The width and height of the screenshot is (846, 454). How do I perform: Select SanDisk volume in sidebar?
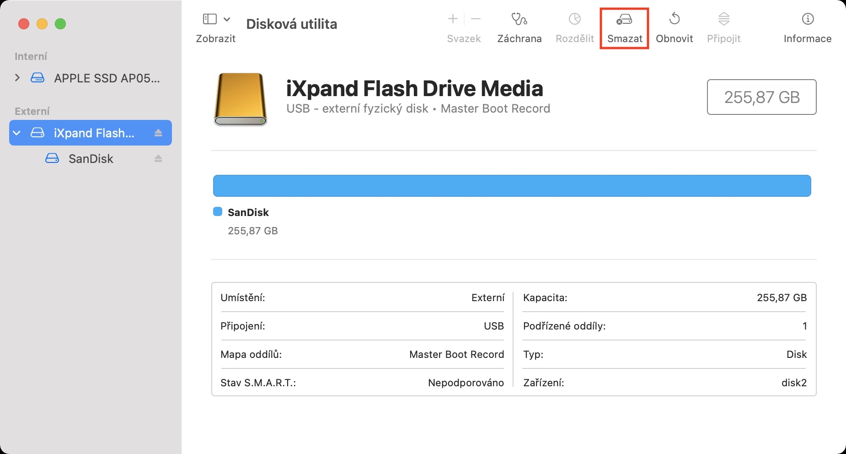coord(91,159)
